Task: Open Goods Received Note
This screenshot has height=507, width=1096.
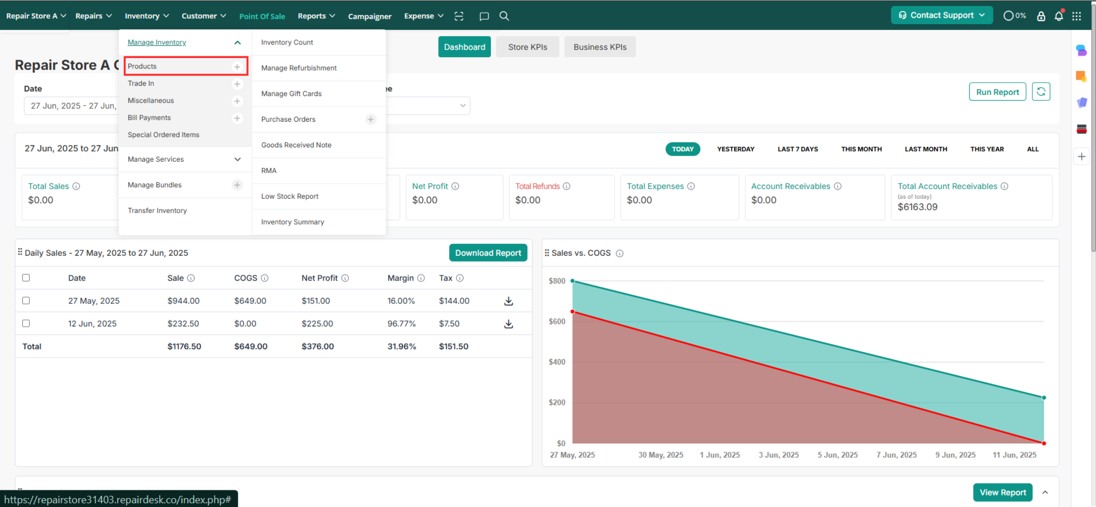Action: point(296,145)
